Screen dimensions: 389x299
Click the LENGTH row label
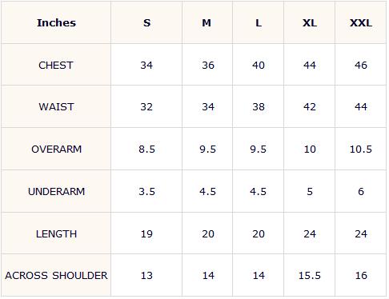pos(56,234)
